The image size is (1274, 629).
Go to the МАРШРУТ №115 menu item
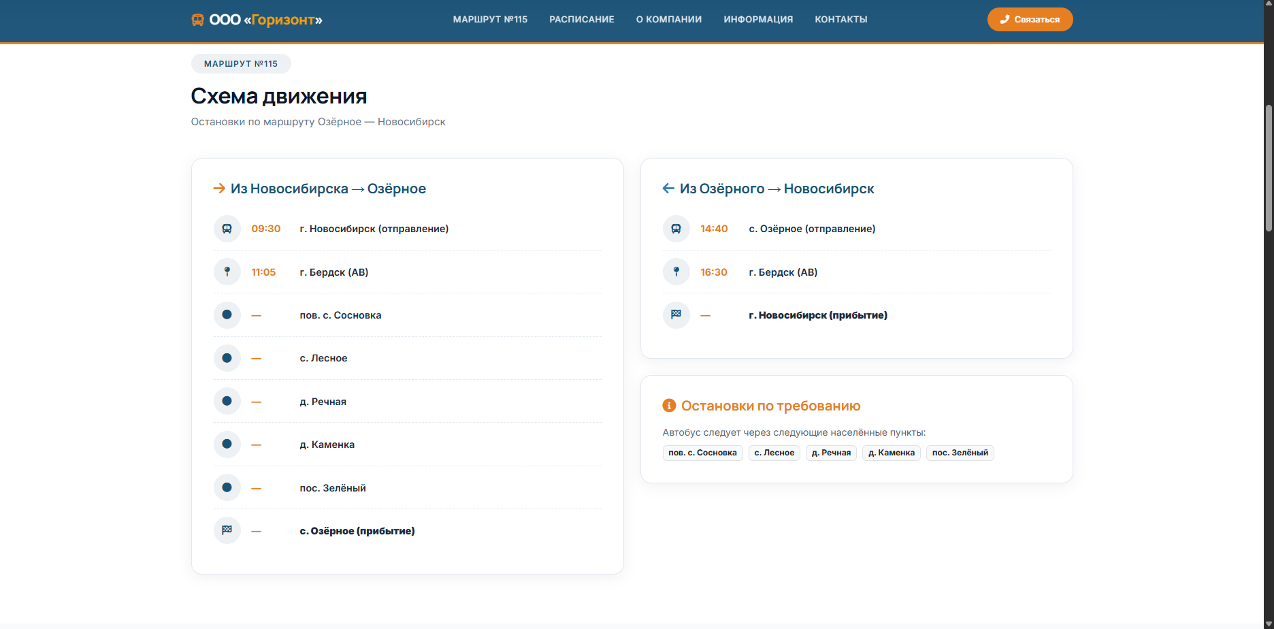(x=490, y=19)
